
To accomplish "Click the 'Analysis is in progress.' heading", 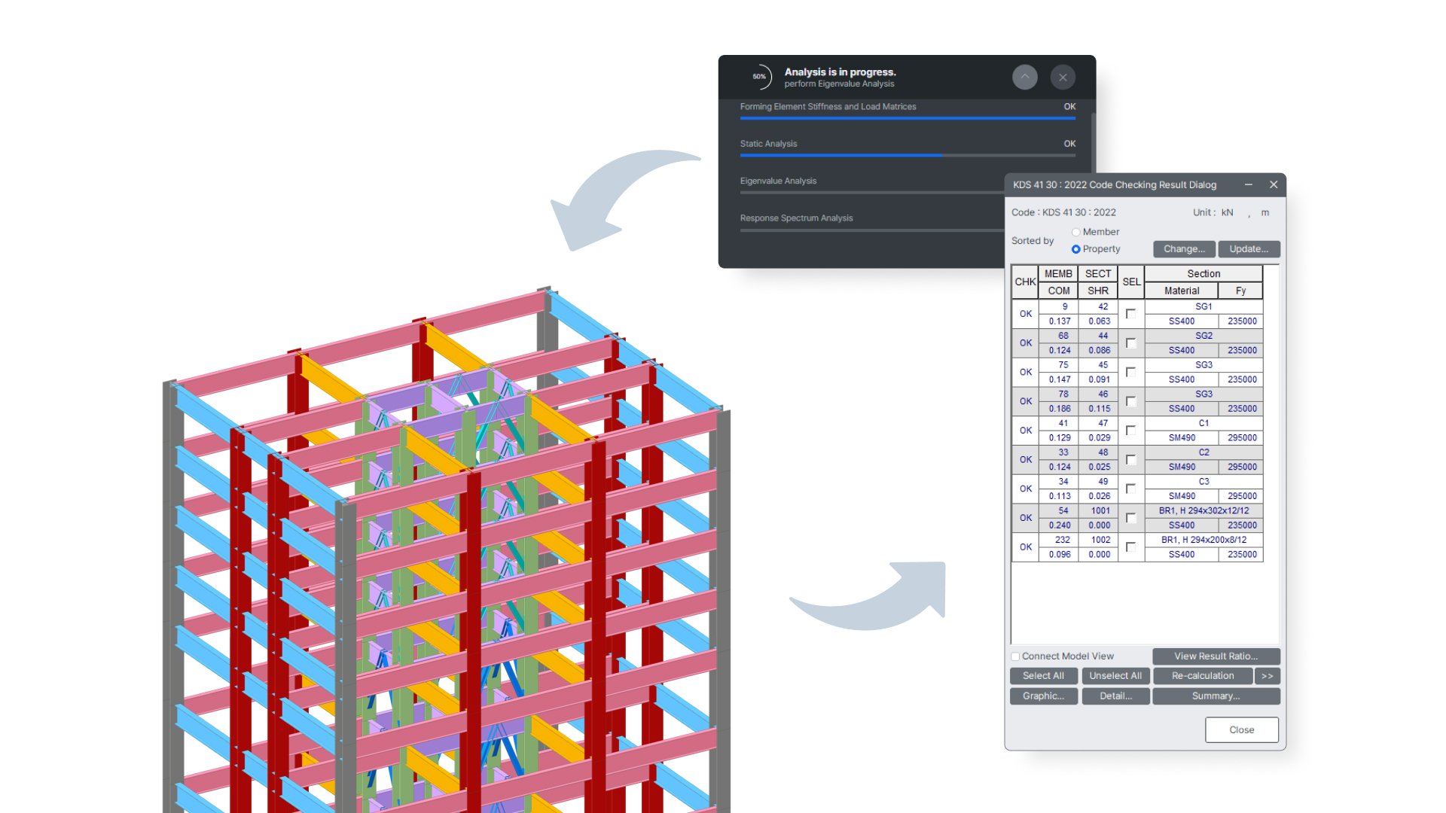I will coord(840,72).
